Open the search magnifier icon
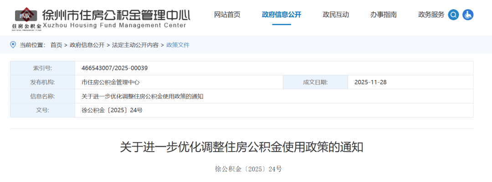 tap(453, 15)
